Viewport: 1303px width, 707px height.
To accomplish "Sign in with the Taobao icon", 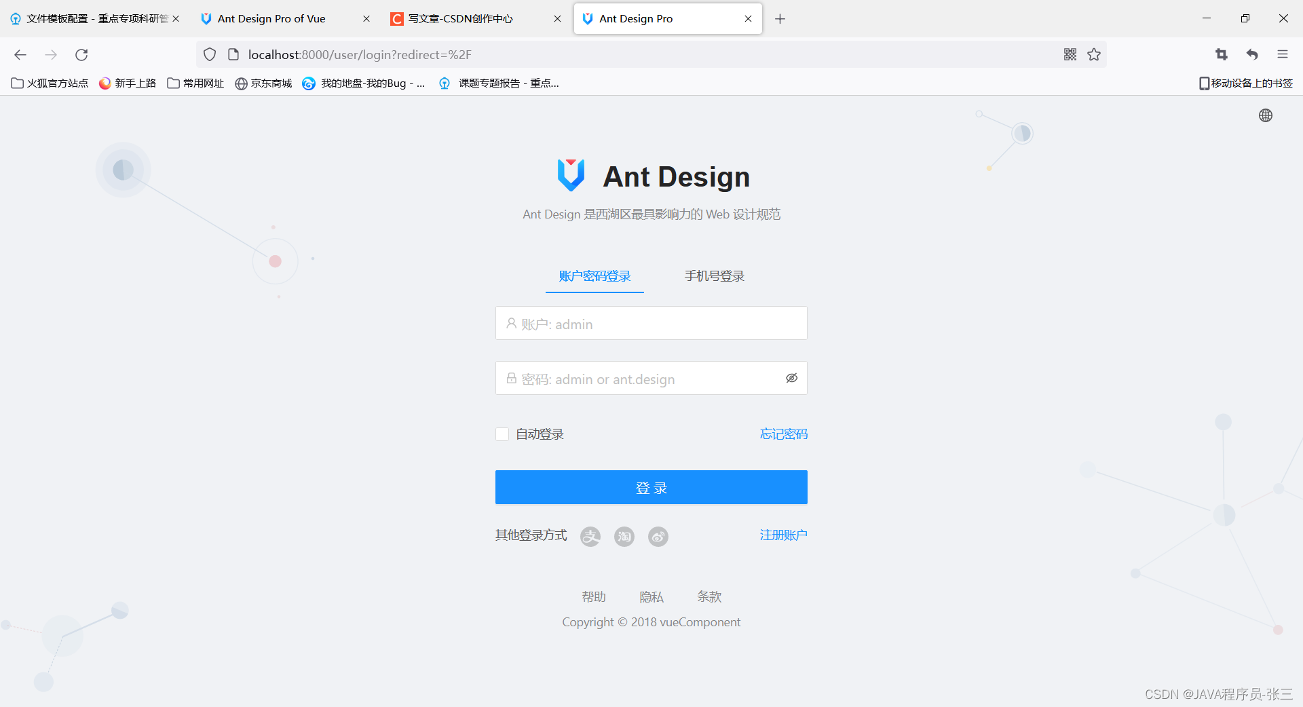I will (x=624, y=537).
